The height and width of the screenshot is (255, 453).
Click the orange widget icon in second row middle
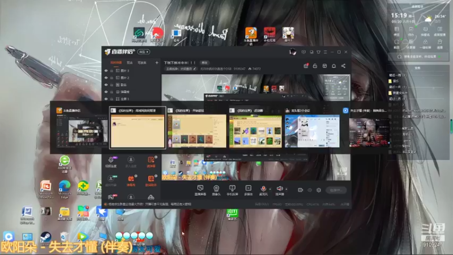131,178
